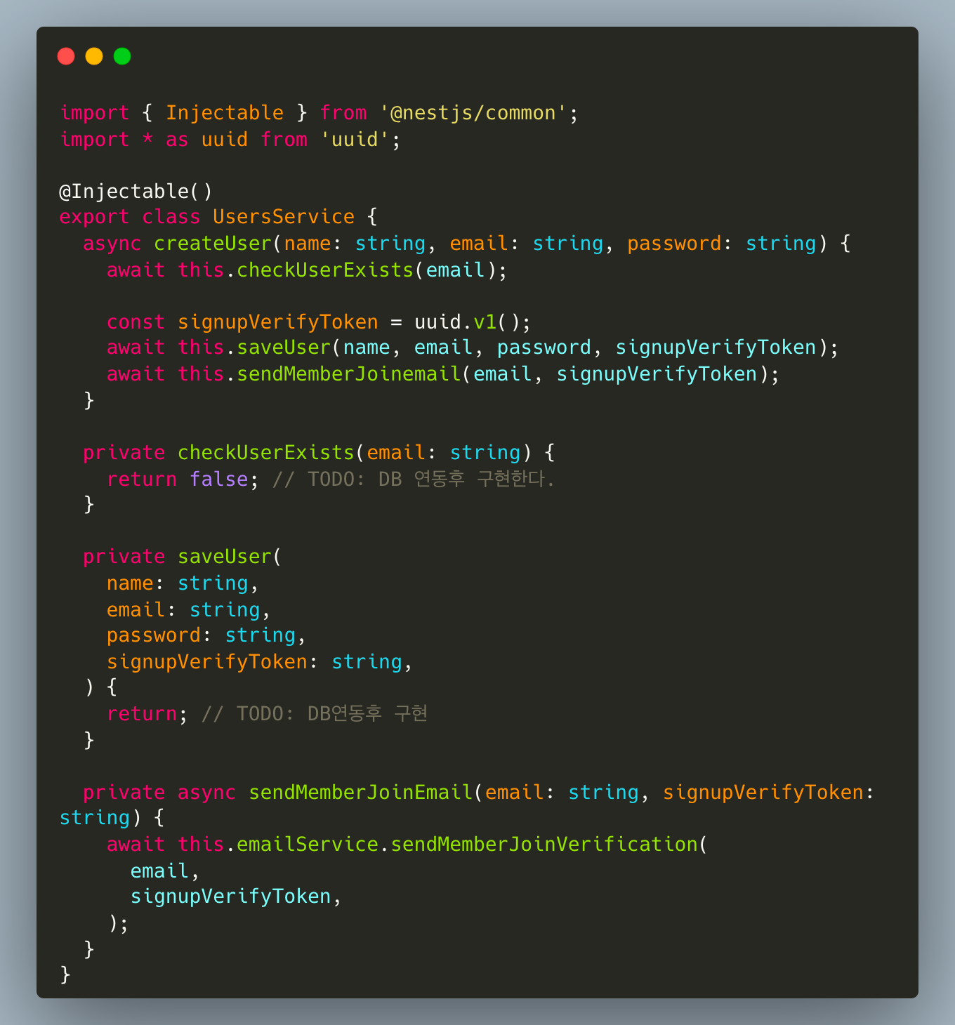Click the red close dot
955x1025 pixels.
[x=66, y=56]
